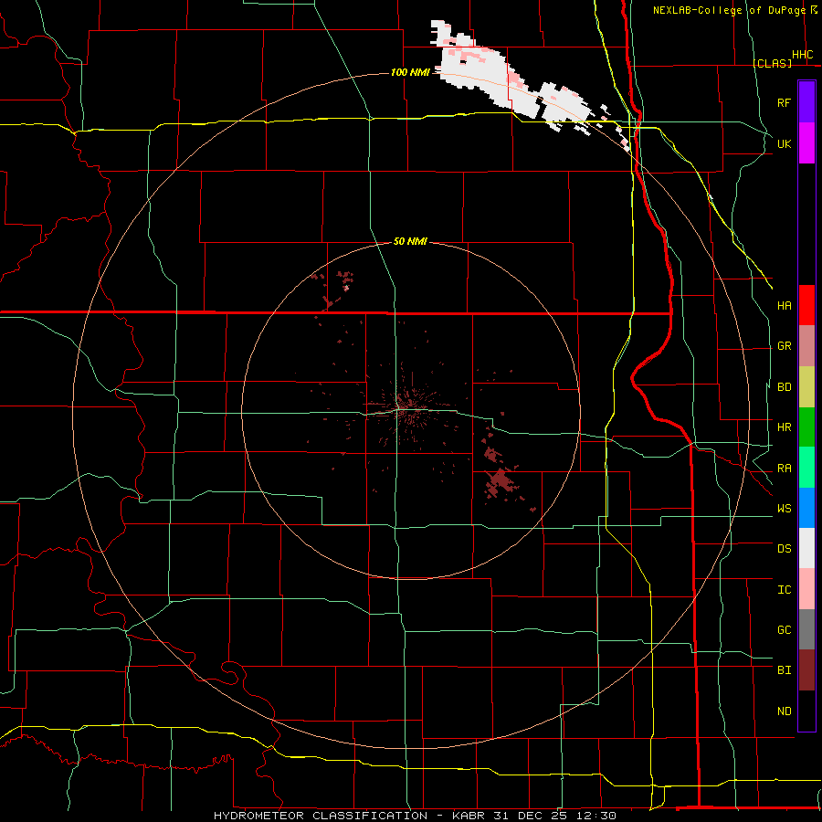Select the DS white legend swatch
822x822 pixels.
pos(806,548)
